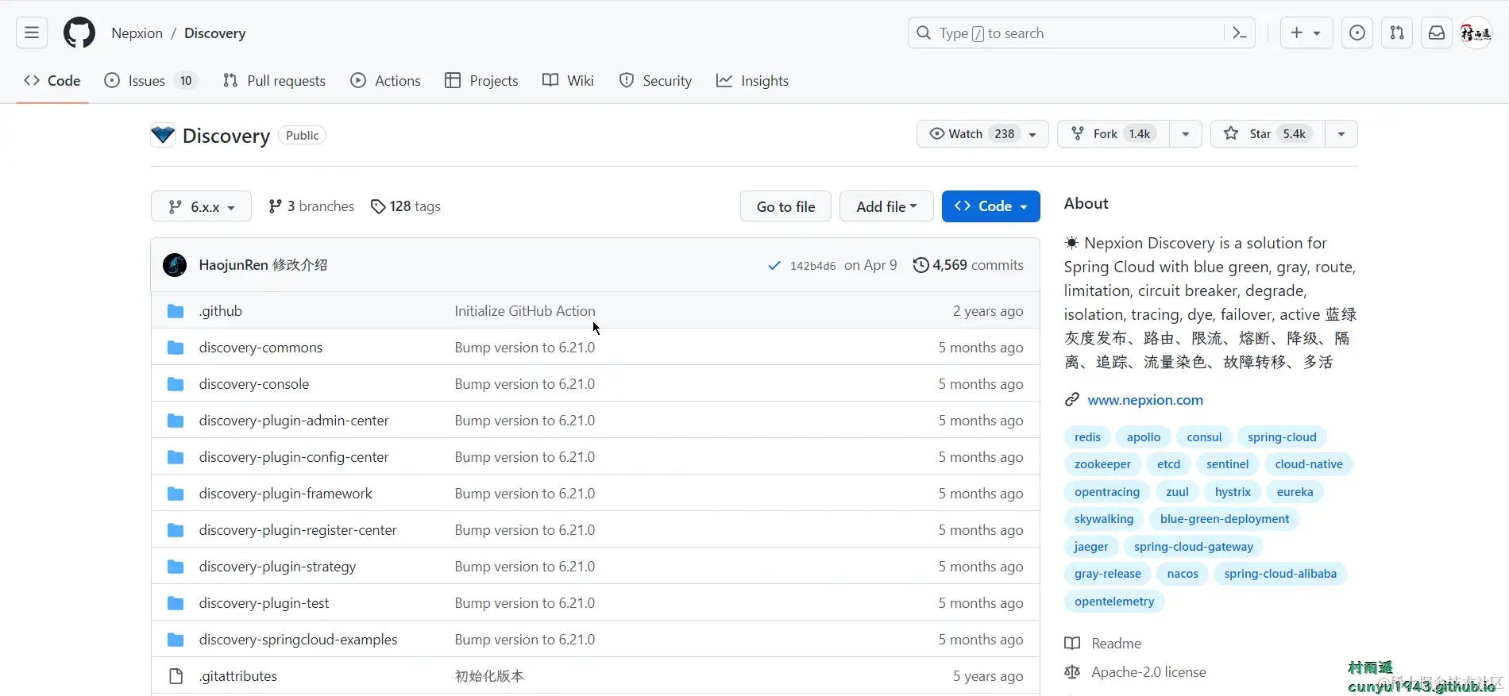Open the user avatar menu

1476,33
